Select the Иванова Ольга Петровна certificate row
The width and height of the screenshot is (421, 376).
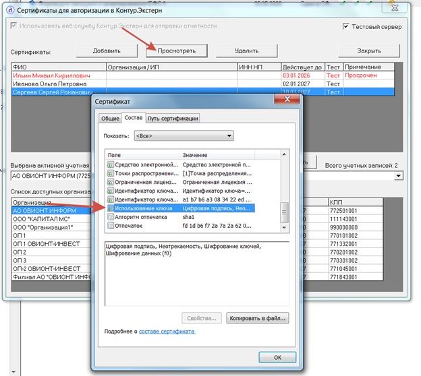[203, 84]
